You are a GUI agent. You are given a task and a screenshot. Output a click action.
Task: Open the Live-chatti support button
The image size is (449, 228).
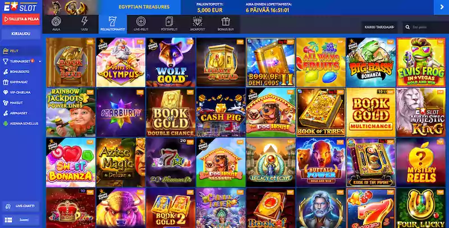coord(21,206)
